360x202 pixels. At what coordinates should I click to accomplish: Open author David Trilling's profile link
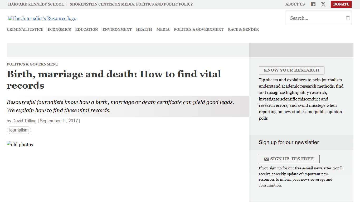click(24, 121)
